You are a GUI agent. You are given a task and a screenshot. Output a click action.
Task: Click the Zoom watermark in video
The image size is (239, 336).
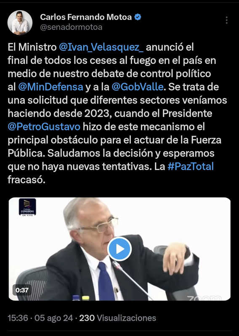(204, 298)
